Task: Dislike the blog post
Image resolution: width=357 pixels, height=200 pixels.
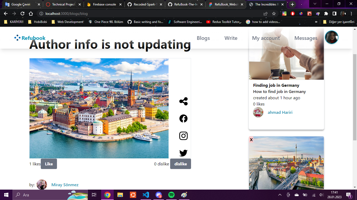Action: coord(181,164)
